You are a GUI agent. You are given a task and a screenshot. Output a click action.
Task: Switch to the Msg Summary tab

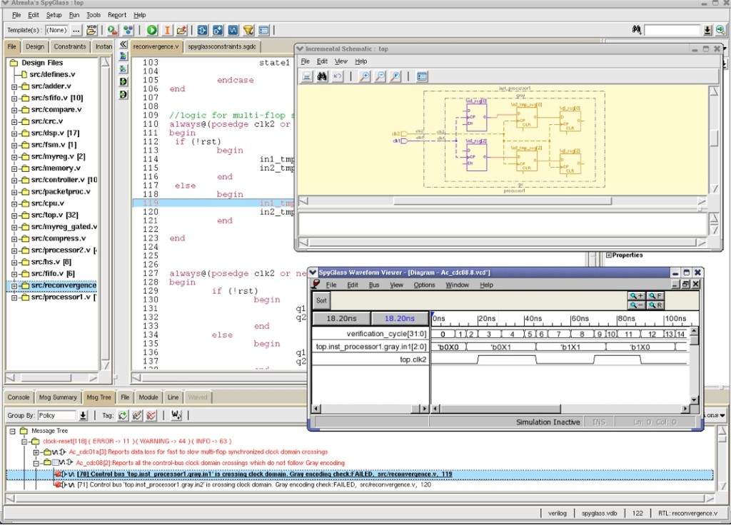(58, 397)
